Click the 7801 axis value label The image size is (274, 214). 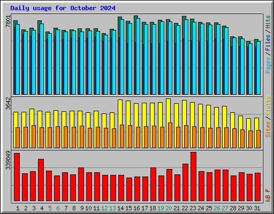(8, 21)
